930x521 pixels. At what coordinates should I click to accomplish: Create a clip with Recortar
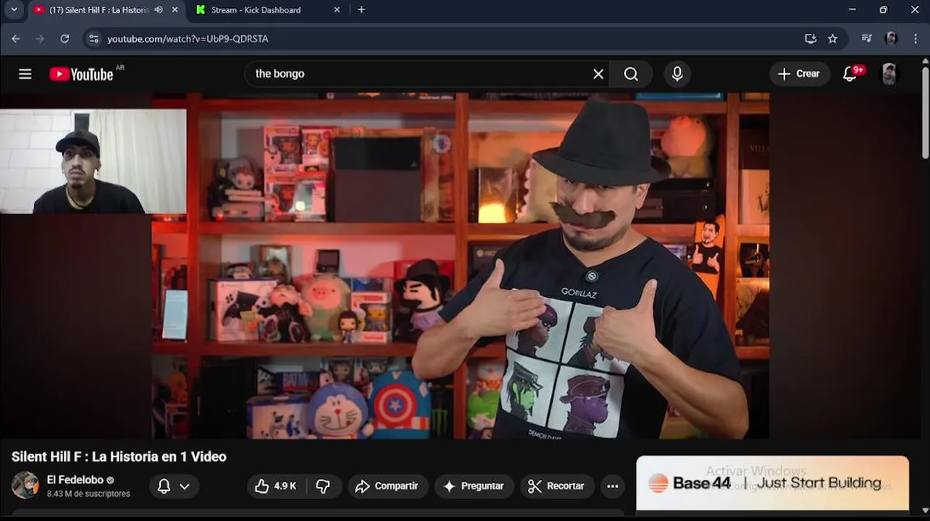pyautogui.click(x=556, y=486)
